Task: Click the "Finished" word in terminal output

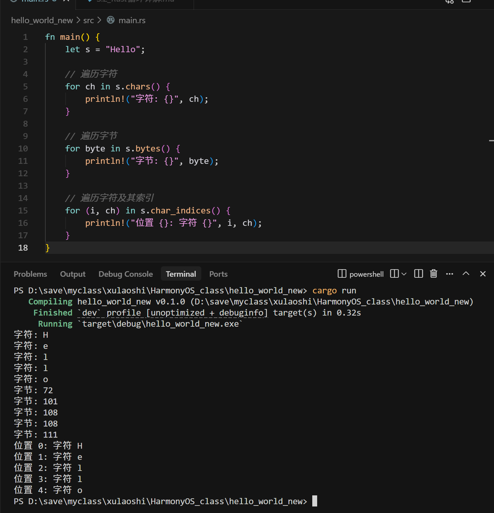Action: (x=53, y=313)
